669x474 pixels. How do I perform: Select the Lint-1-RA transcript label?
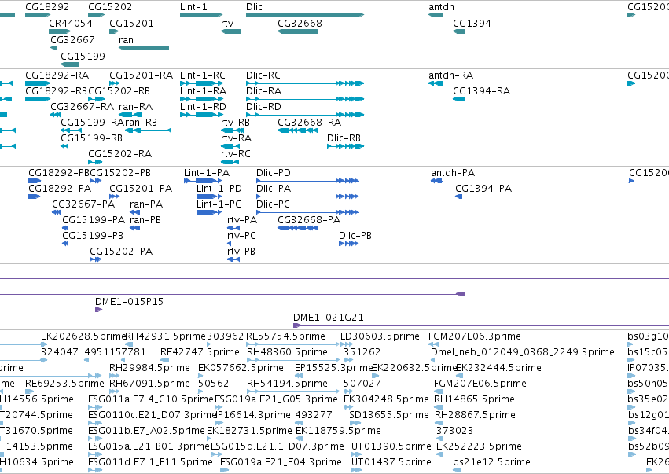(203, 91)
